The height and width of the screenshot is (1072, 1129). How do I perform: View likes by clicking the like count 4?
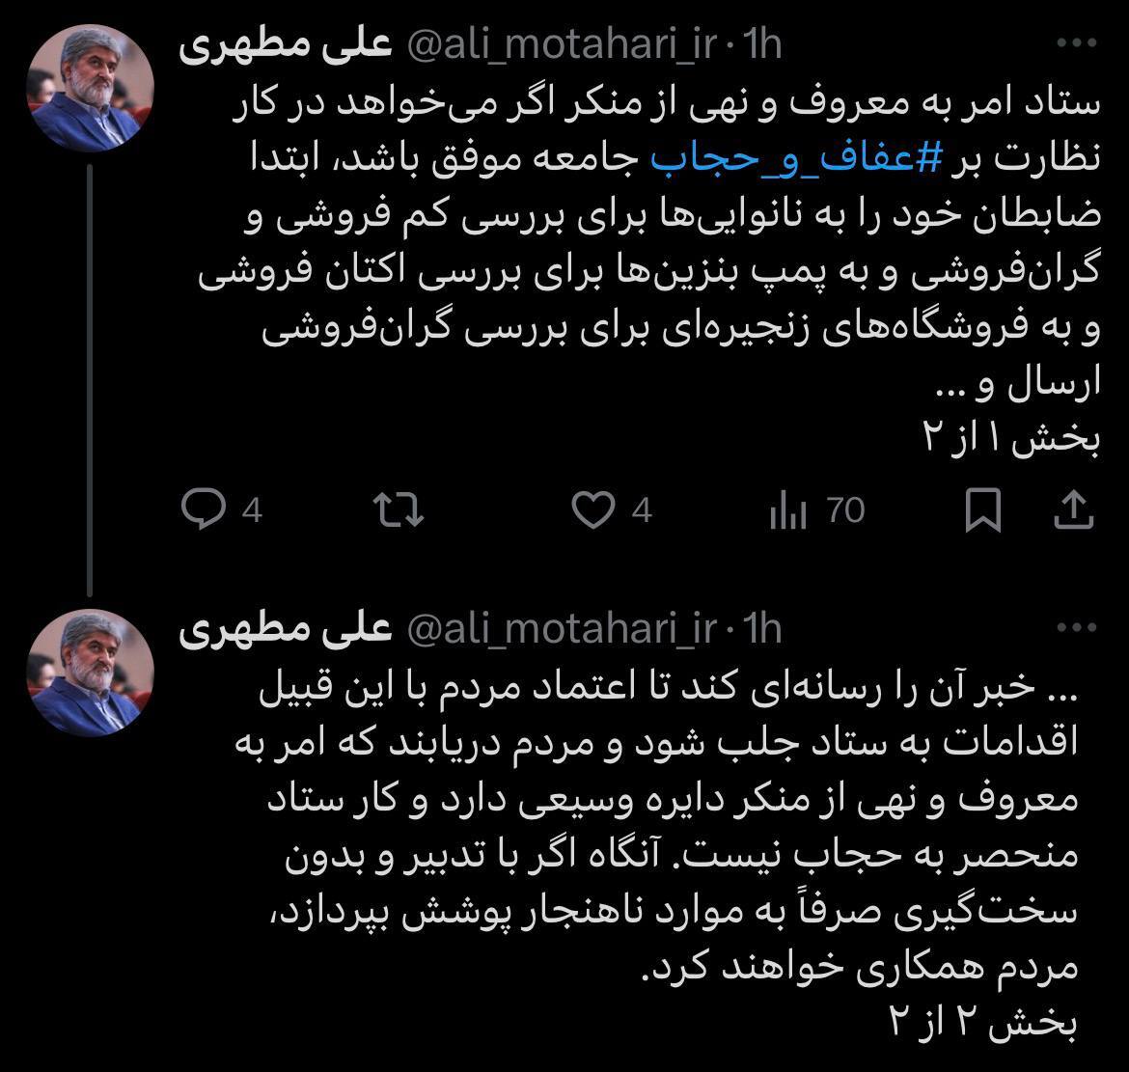640,511
